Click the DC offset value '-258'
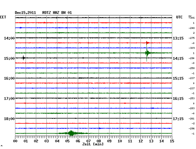 [191, 68]
